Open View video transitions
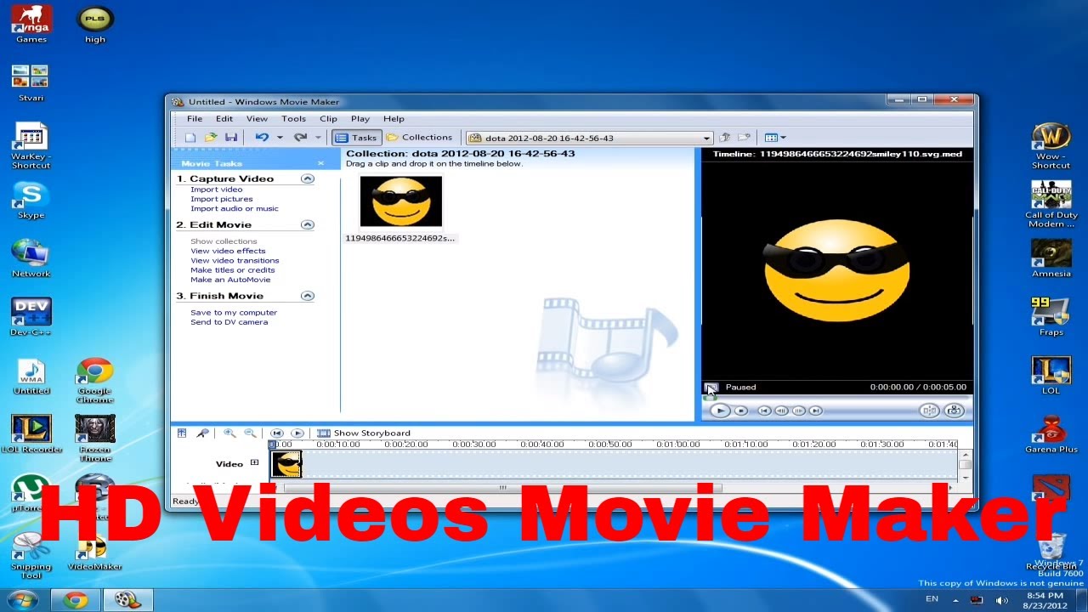 [235, 260]
